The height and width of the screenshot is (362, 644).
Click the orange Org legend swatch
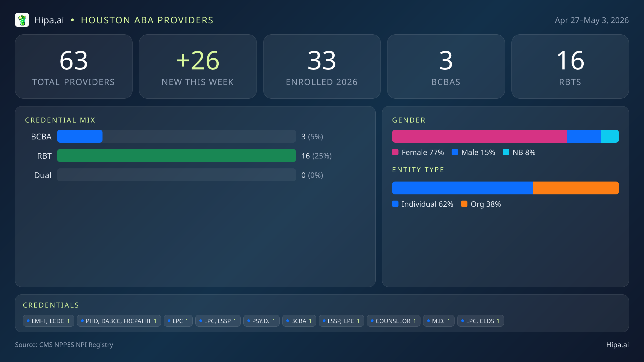pyautogui.click(x=464, y=204)
